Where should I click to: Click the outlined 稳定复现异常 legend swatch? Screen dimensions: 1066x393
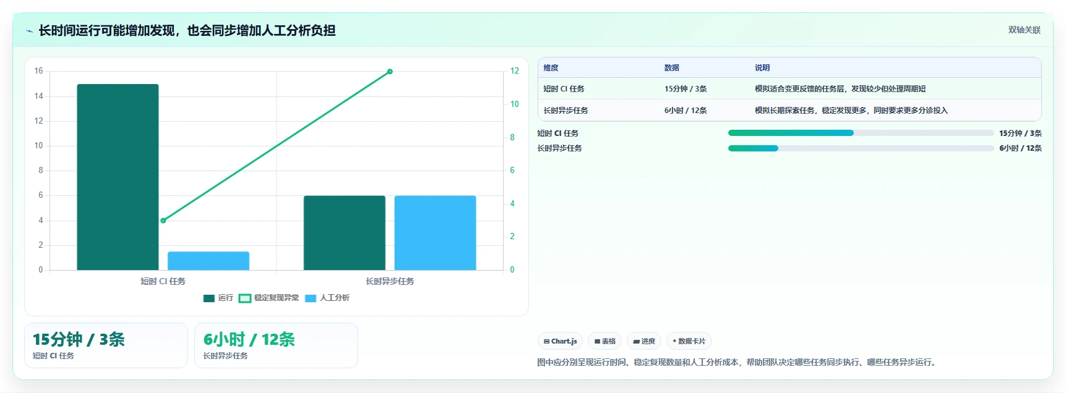(245, 298)
